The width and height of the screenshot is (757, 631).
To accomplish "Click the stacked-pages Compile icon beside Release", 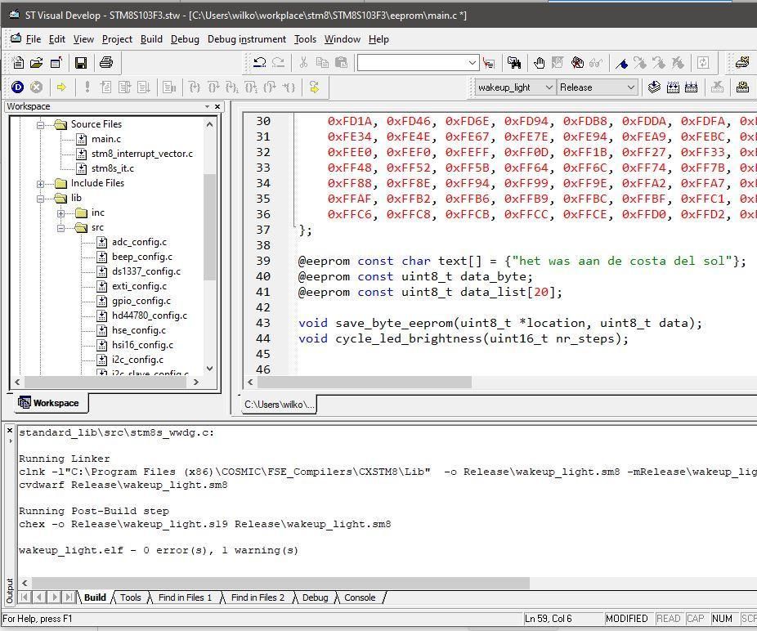I will (x=654, y=87).
